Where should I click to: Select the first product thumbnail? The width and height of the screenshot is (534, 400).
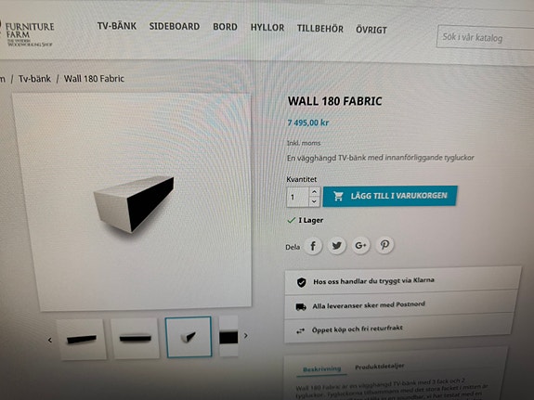(x=82, y=339)
